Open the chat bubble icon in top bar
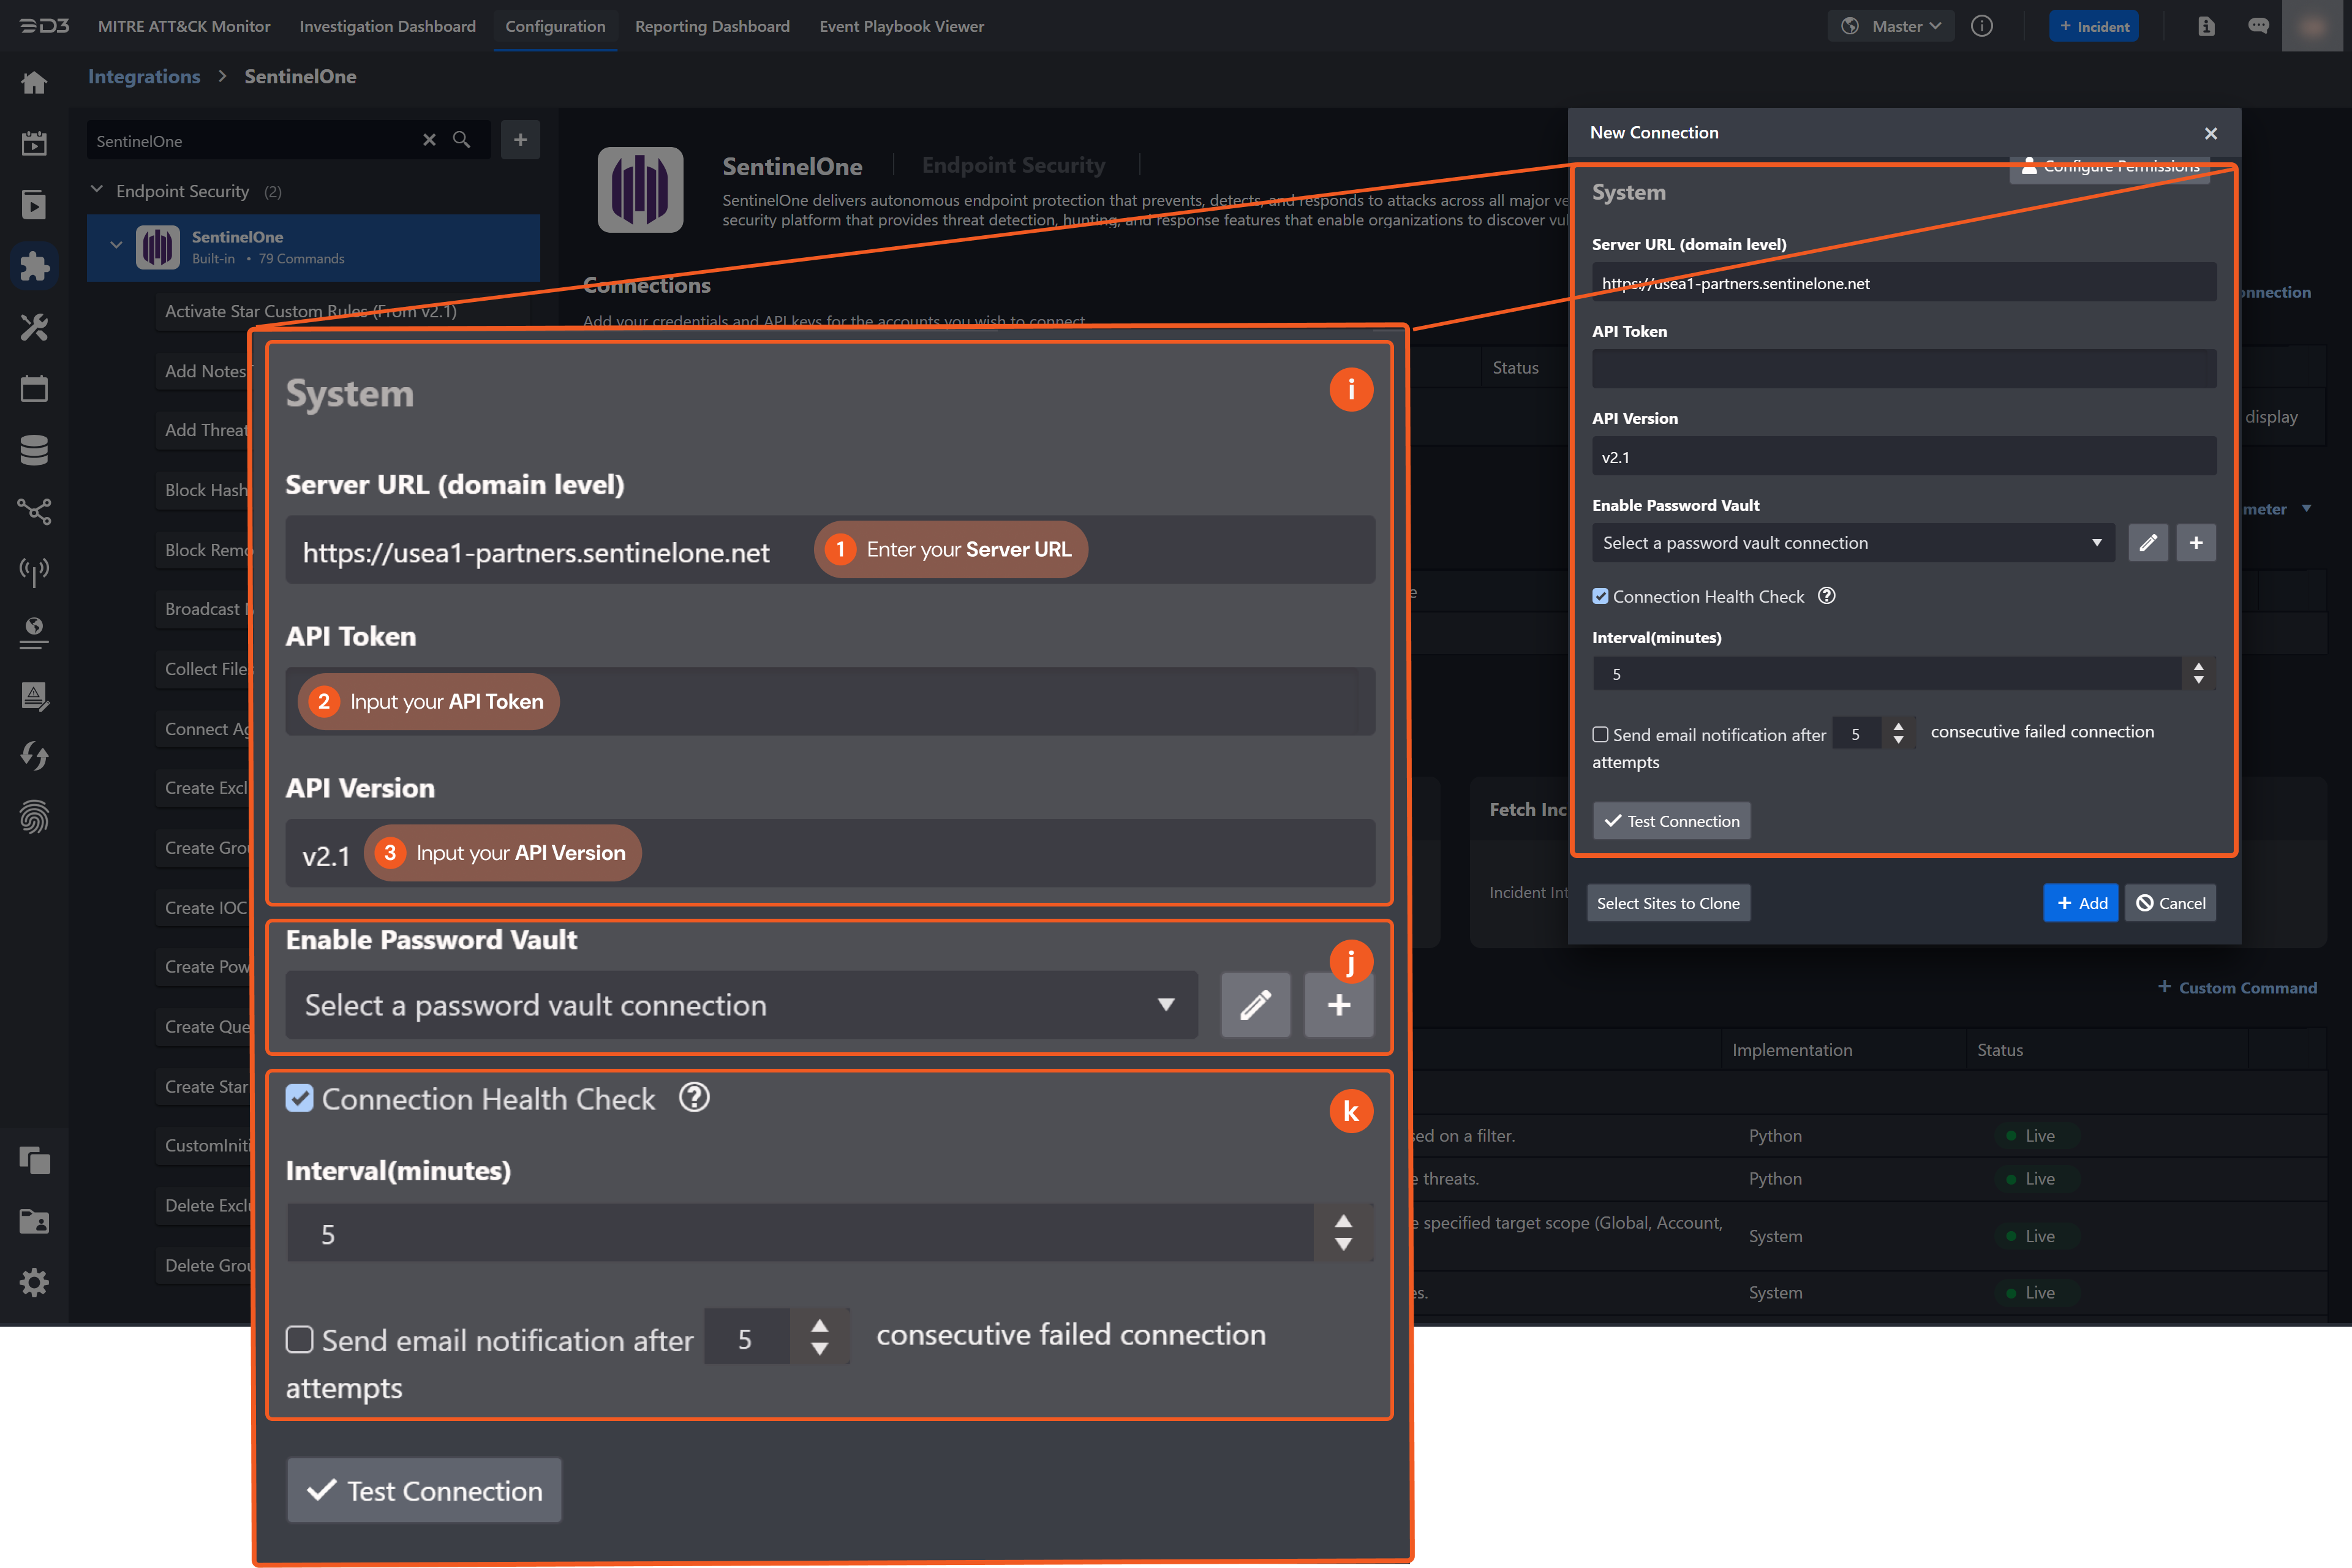This screenshot has width=2352, height=1568. click(2258, 26)
